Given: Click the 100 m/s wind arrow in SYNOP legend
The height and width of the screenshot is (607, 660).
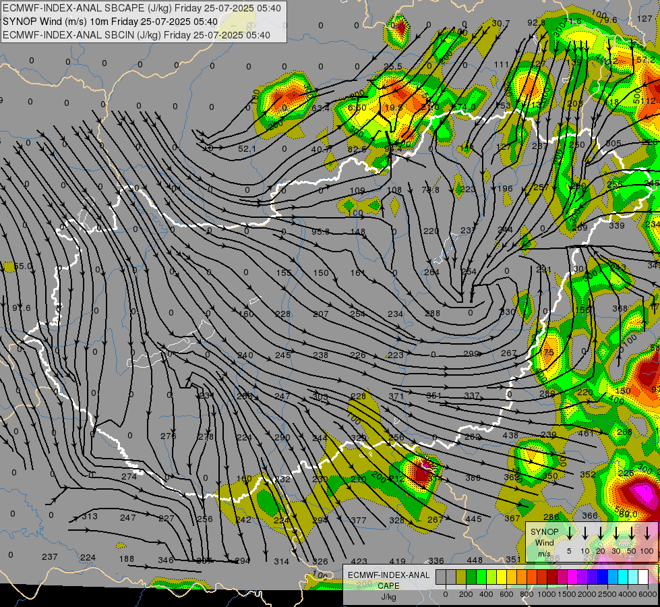Looking at the screenshot, I should pos(647,533).
